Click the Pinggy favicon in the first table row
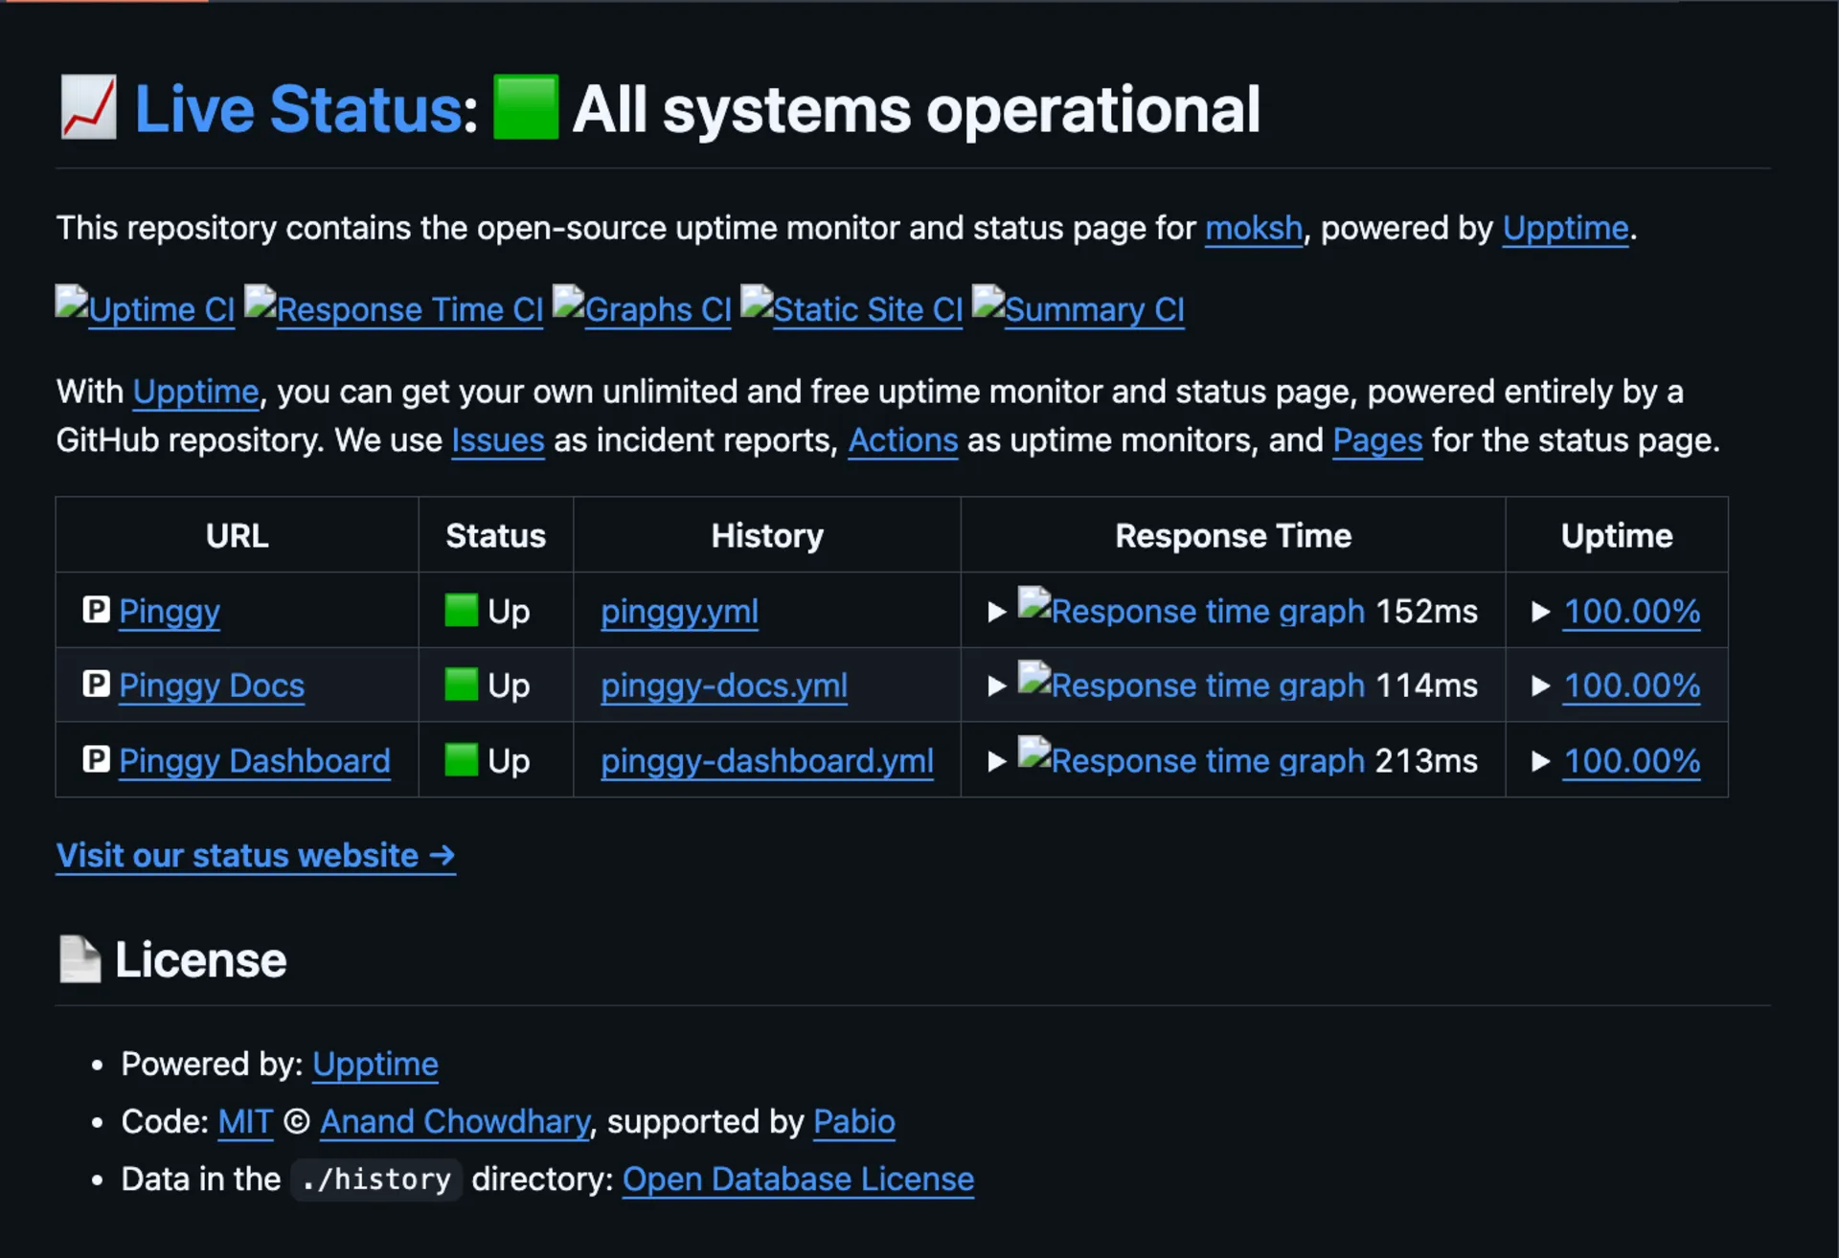This screenshot has height=1258, width=1839. (x=96, y=610)
